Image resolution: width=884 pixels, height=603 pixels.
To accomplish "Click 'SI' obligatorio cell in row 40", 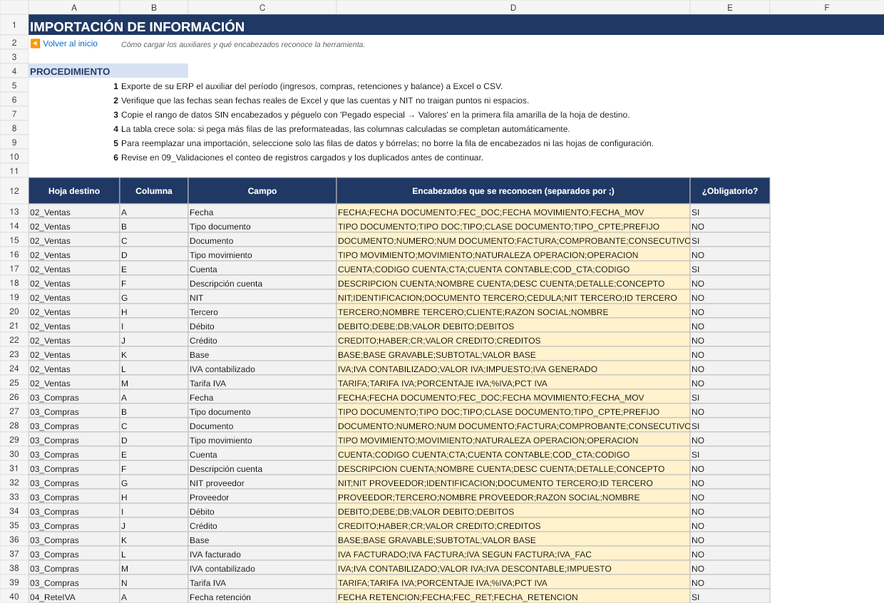I will [730, 597].
